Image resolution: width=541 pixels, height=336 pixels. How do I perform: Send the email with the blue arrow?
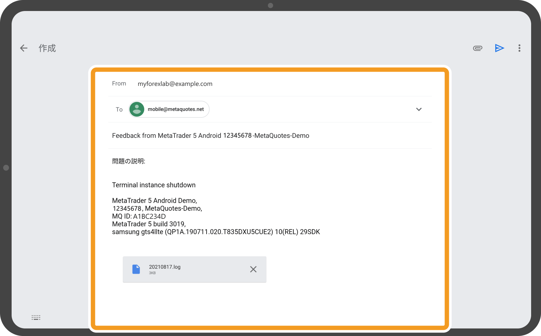click(499, 48)
